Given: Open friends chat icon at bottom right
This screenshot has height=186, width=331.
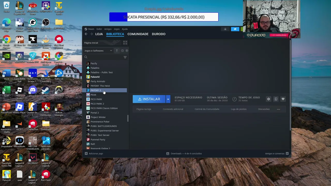Looking at the screenshot, I should 287,153.
